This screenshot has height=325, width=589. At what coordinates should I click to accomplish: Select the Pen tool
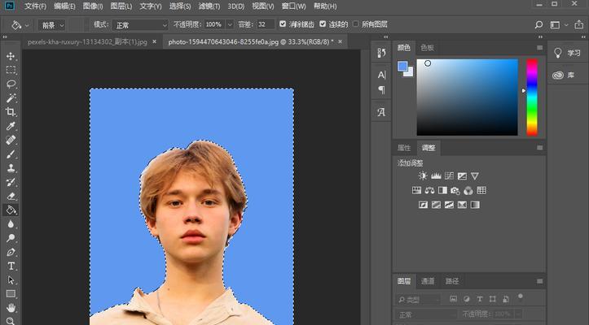pos(11,252)
